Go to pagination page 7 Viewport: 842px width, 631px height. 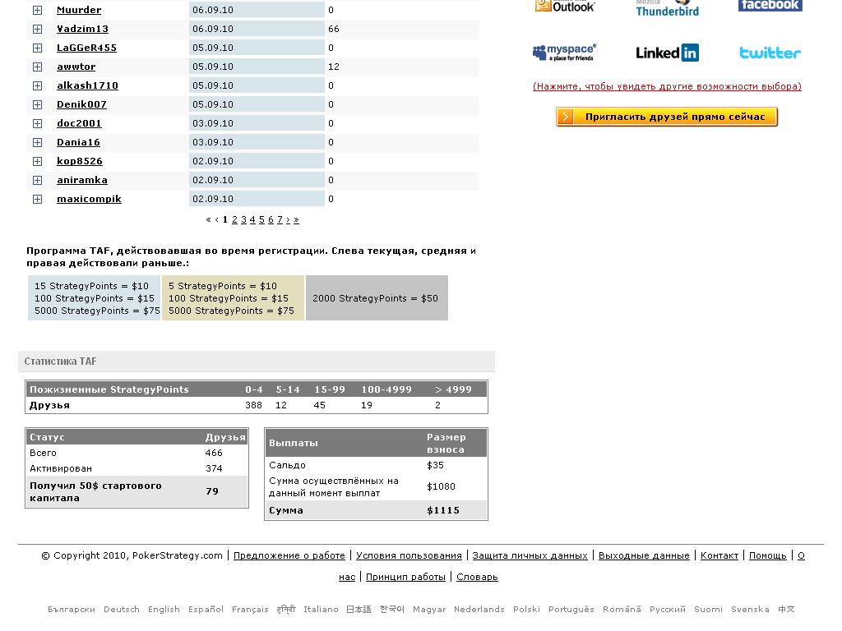point(280,219)
